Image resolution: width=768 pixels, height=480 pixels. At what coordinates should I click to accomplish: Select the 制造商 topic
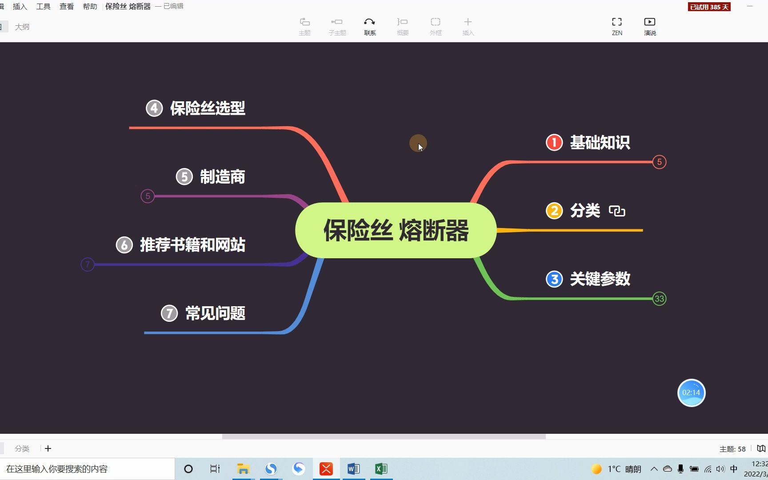[223, 176]
